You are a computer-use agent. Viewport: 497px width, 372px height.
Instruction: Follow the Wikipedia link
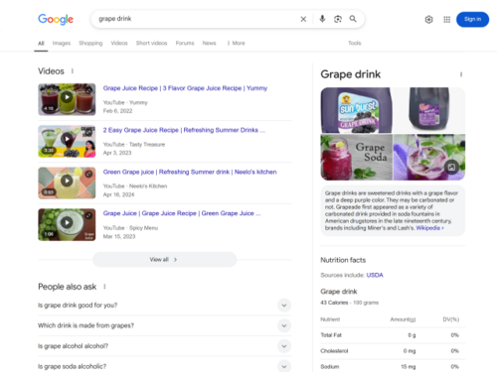(429, 228)
